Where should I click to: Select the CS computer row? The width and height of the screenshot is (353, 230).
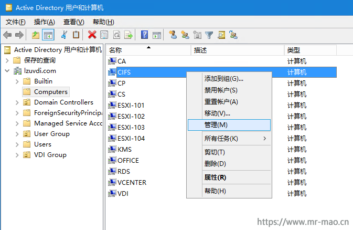pyautogui.click(x=222, y=94)
